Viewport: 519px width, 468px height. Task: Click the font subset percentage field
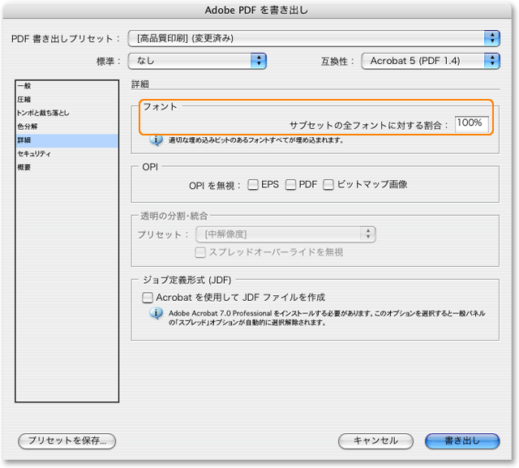click(471, 124)
